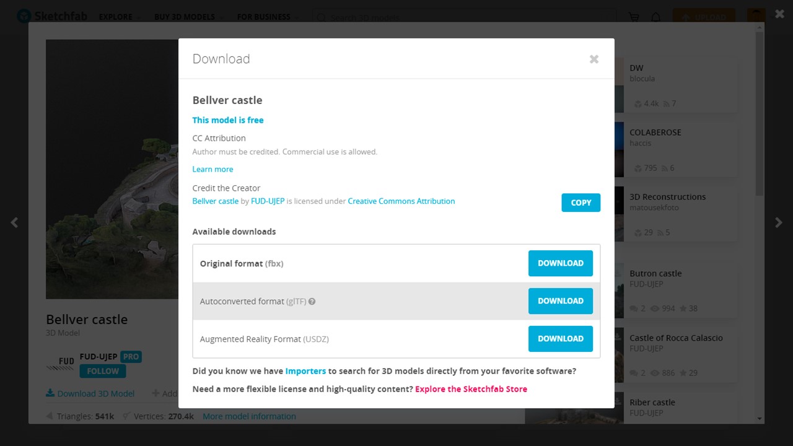
Task: Open notifications bell icon in the header
Action: click(656, 17)
